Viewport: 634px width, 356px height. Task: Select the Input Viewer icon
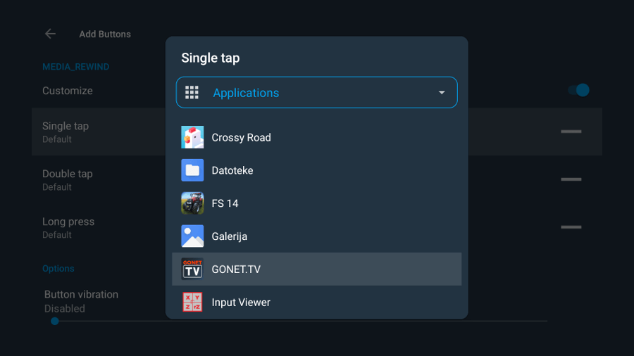[192, 302]
